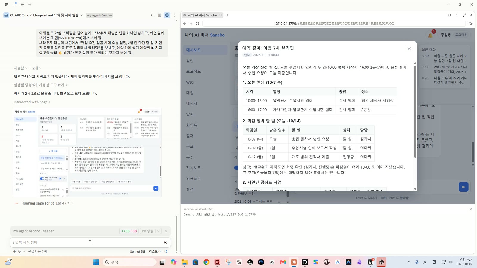The image size is (477, 268).
Task: Open the terminal panel icon
Action: [152, 15]
